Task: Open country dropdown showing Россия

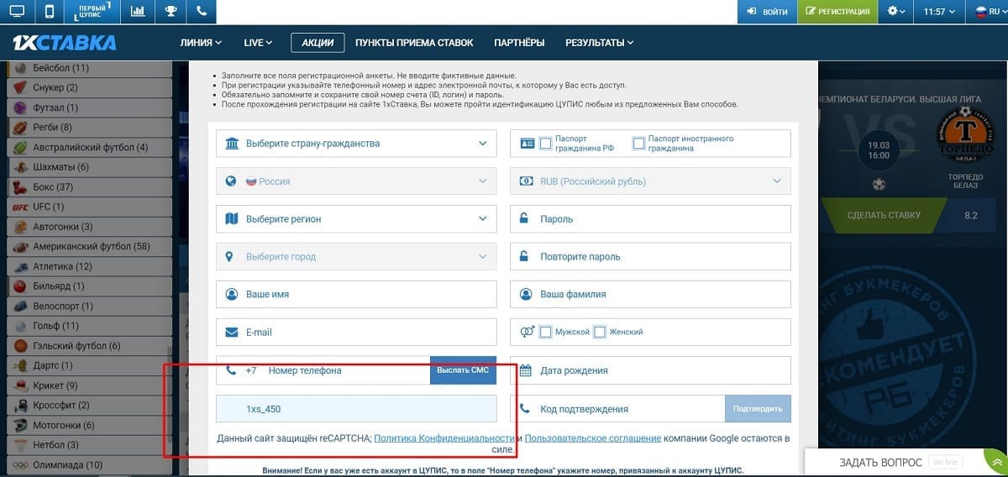Action: 356,181
